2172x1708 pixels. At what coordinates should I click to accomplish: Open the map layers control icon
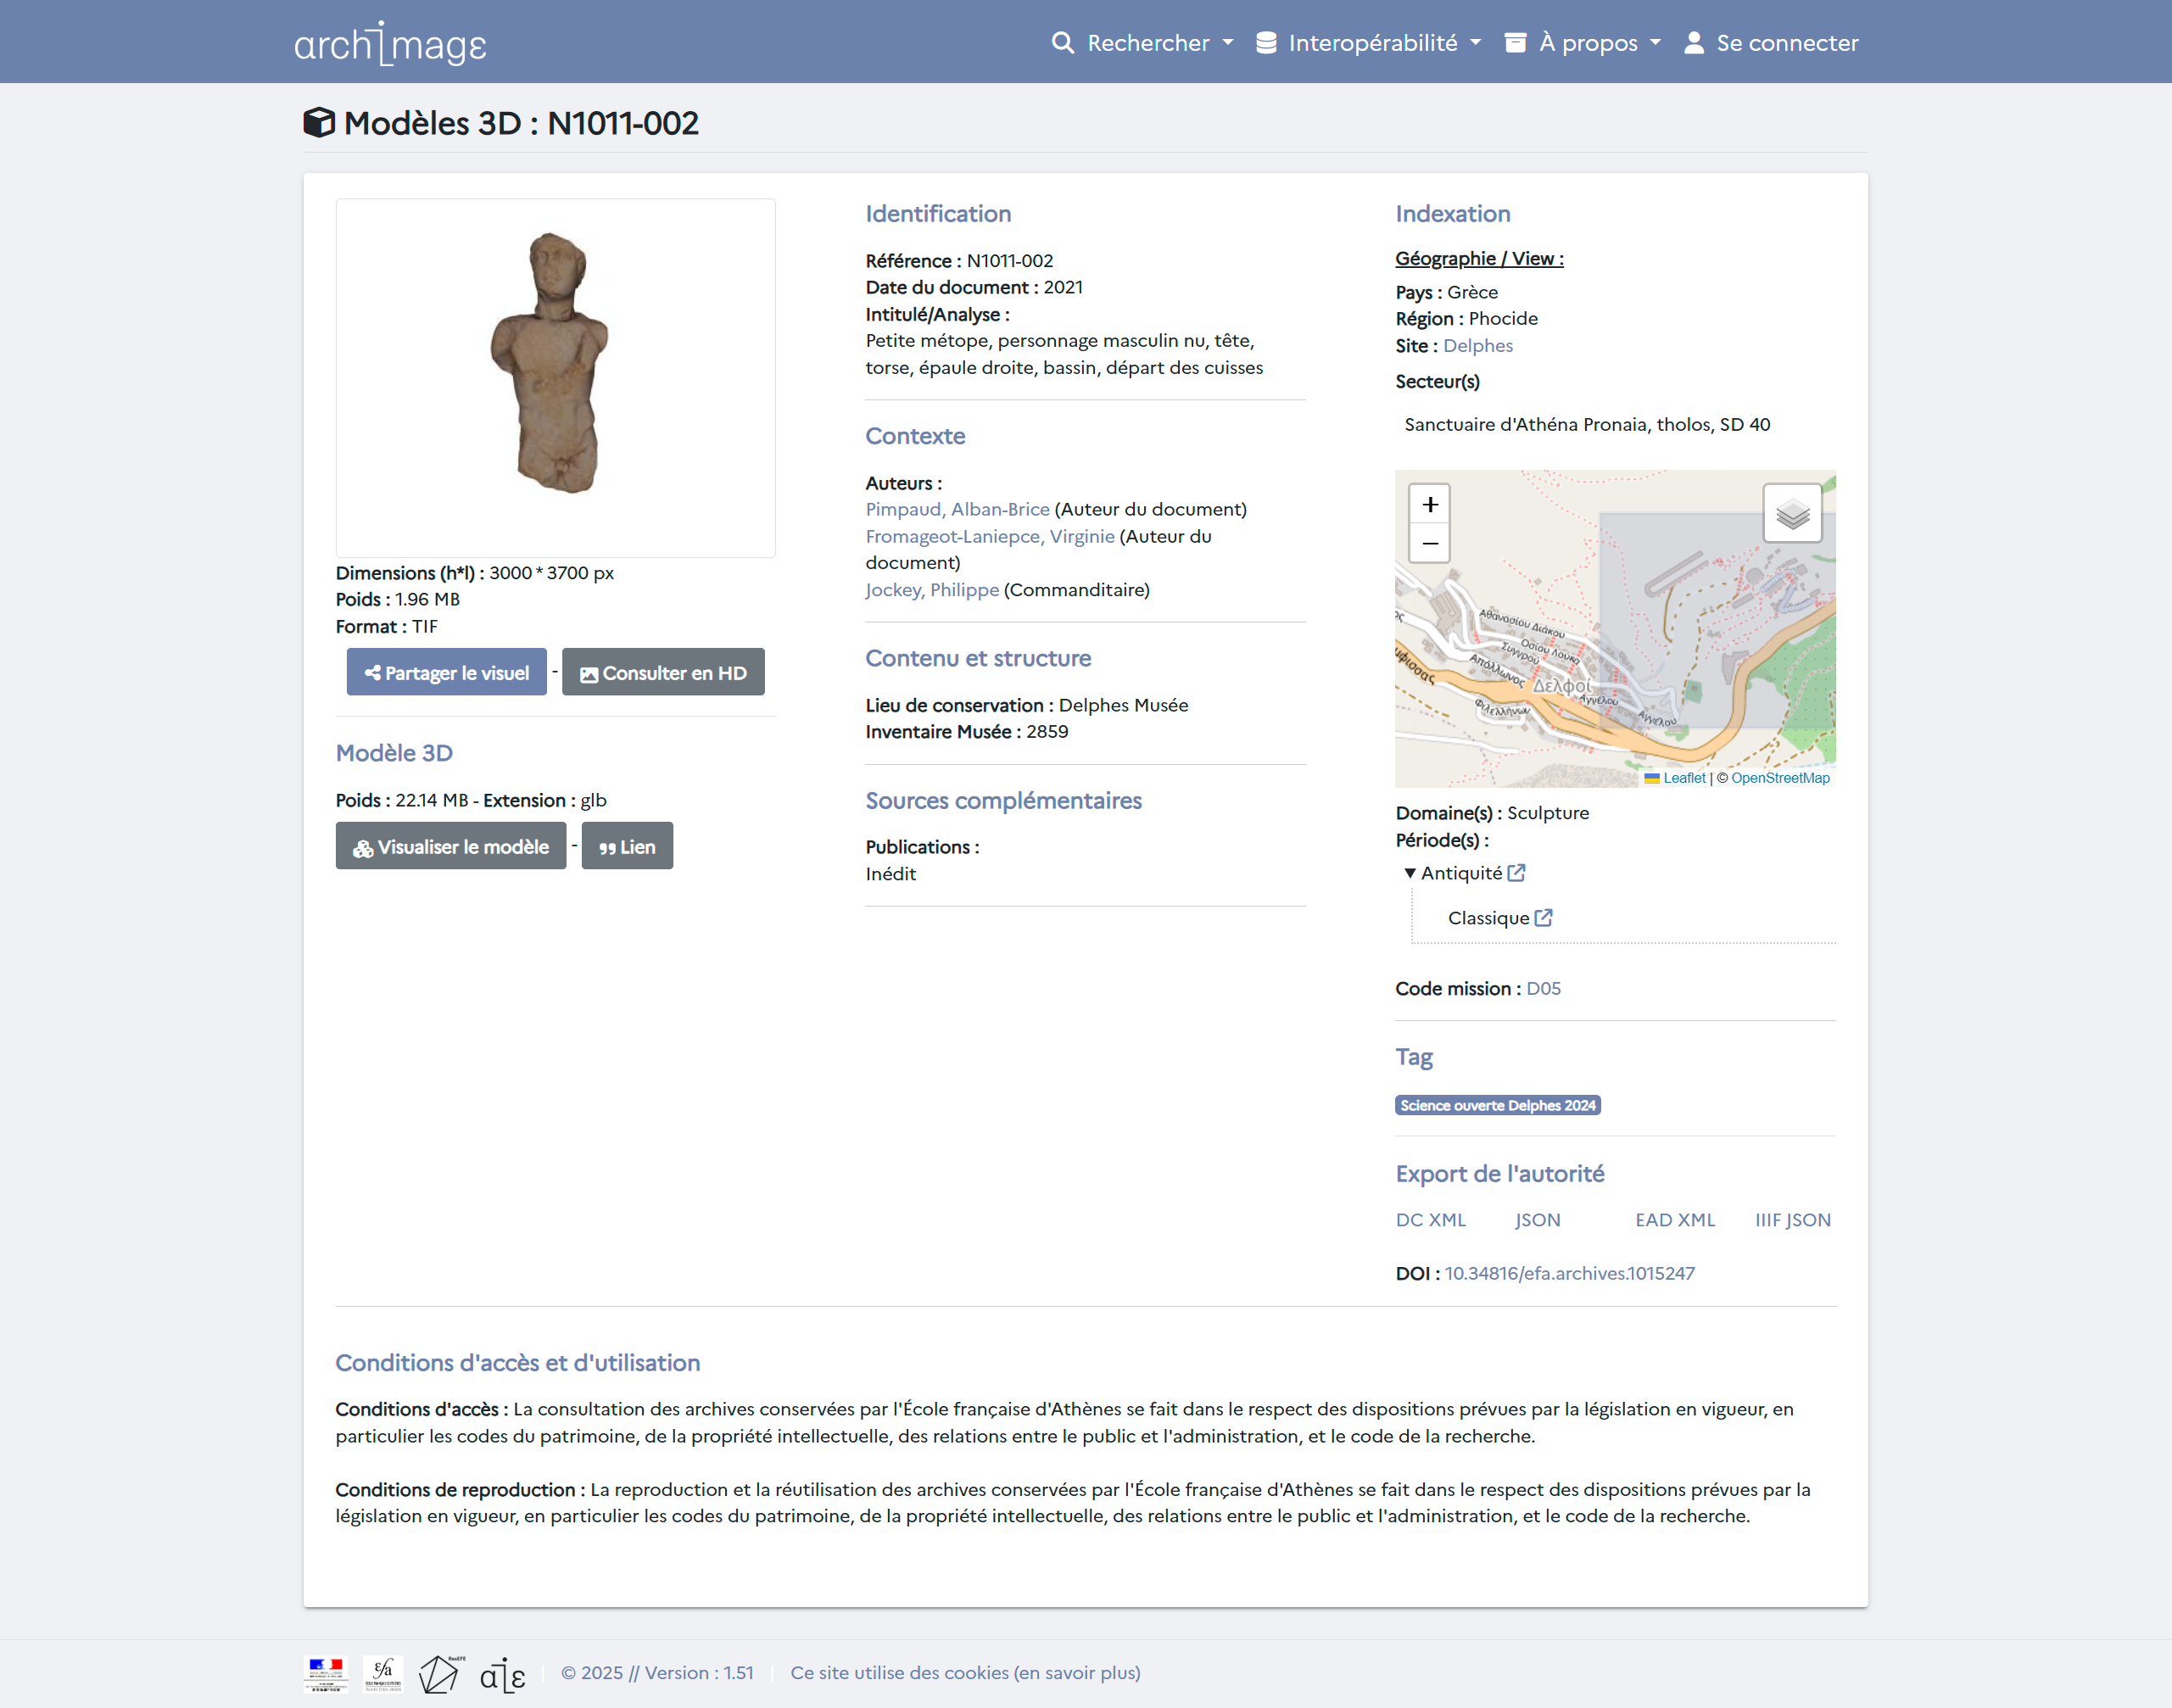(x=1792, y=514)
